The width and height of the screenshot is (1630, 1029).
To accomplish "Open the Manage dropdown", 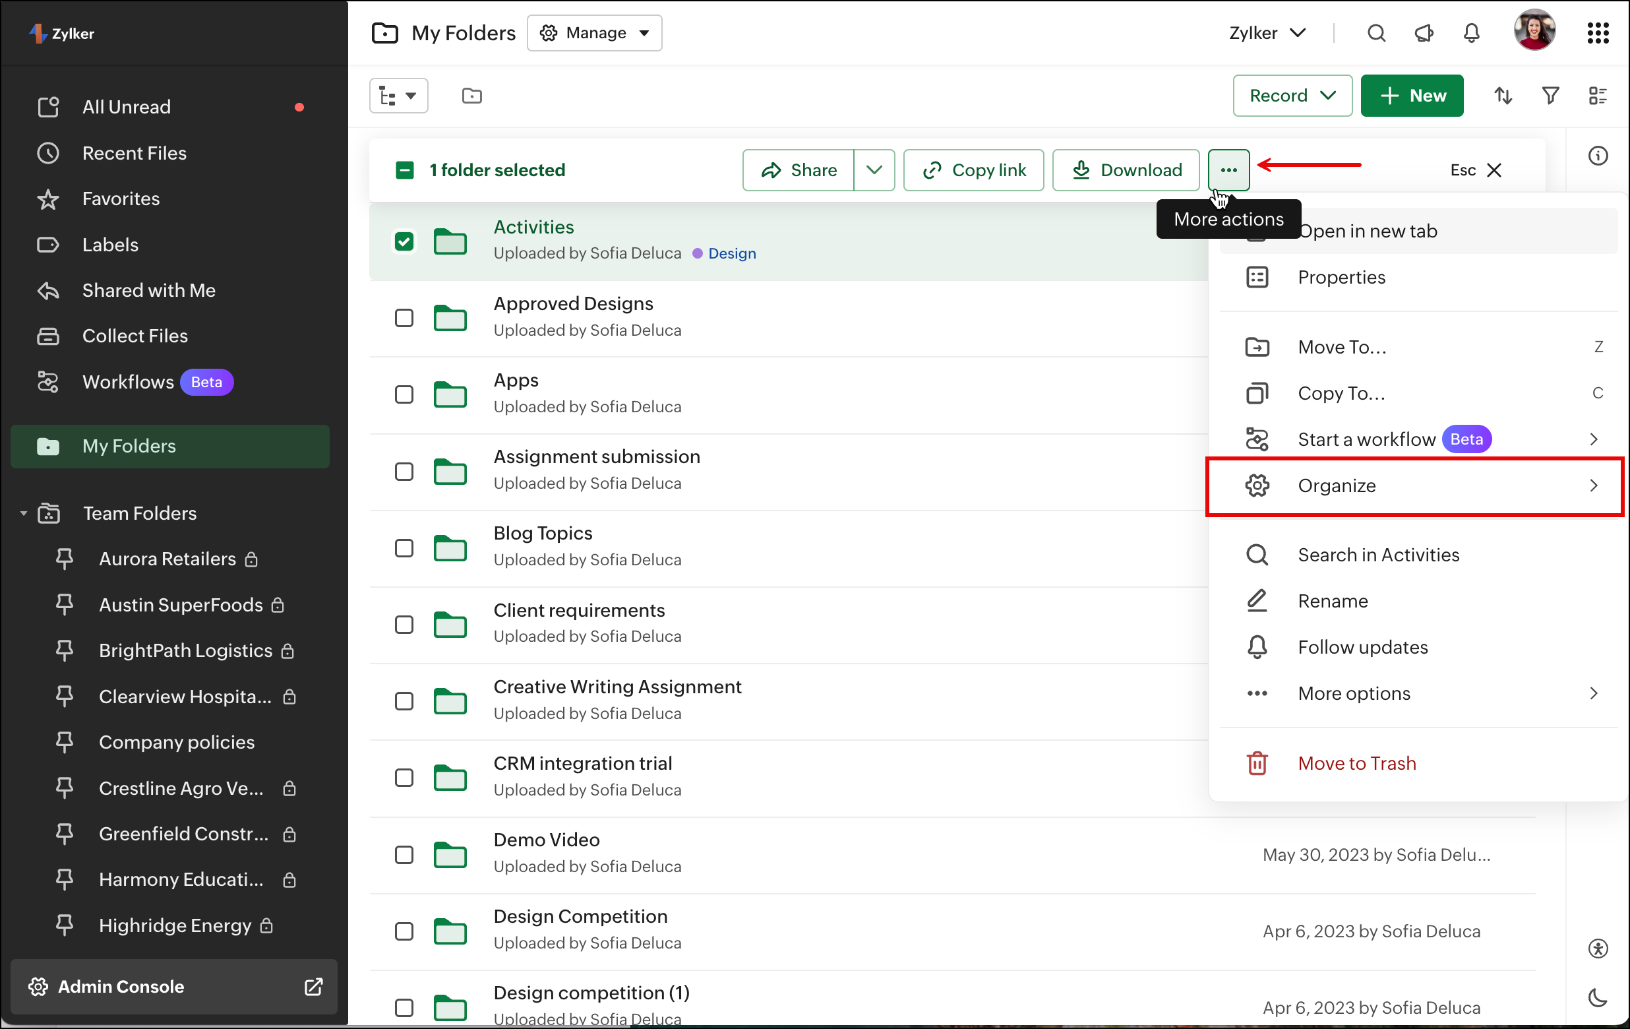I will tap(594, 32).
